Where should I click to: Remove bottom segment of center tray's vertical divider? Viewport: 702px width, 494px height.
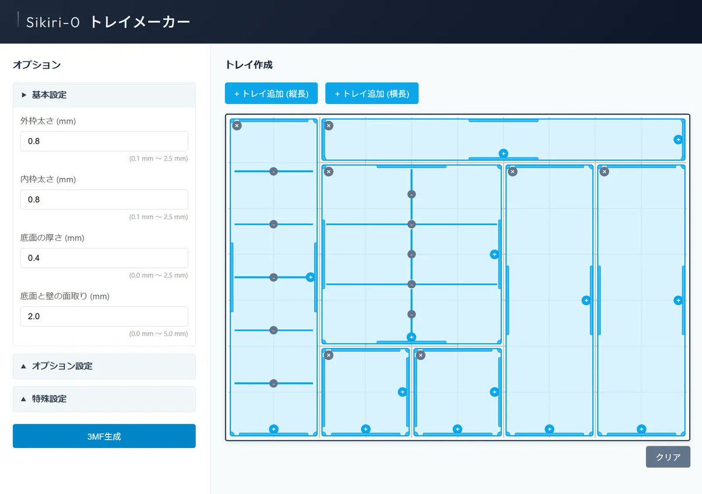(x=412, y=315)
